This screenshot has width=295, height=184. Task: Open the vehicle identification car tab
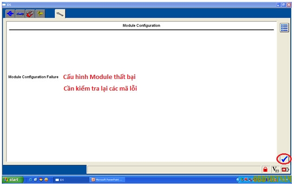pos(20,13)
